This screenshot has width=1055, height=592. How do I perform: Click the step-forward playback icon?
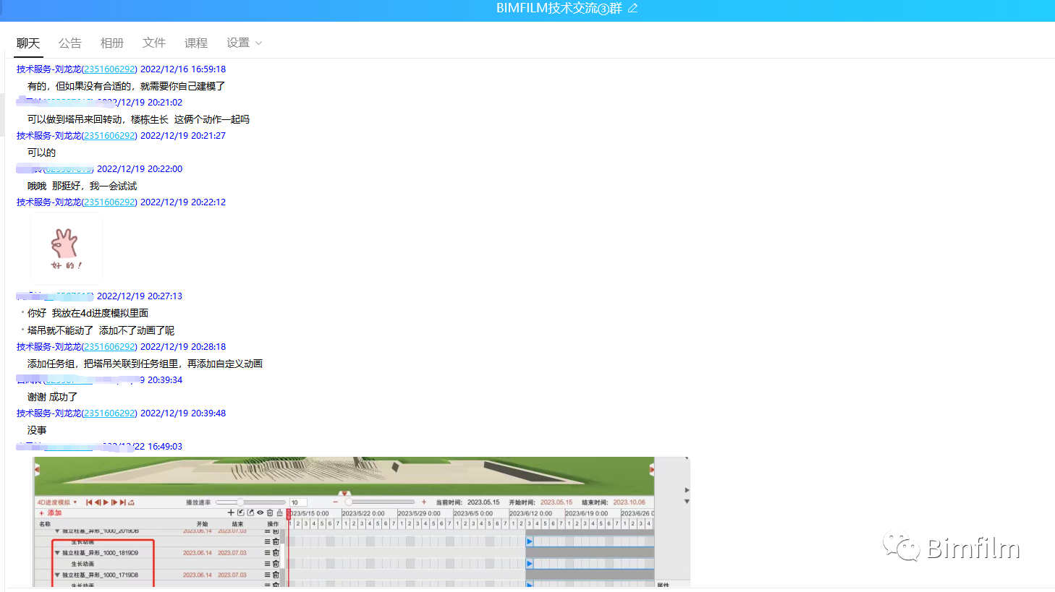point(114,502)
